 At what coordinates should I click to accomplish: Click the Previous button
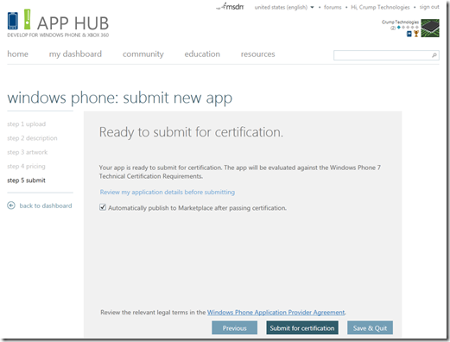(234, 328)
